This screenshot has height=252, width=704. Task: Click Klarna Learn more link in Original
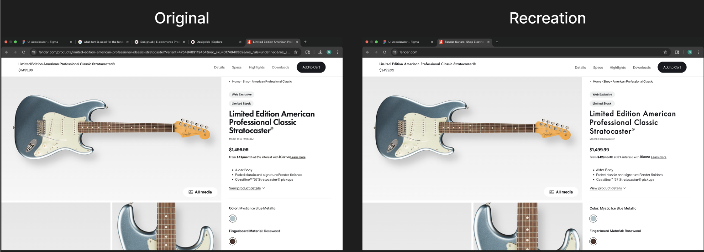298,157
